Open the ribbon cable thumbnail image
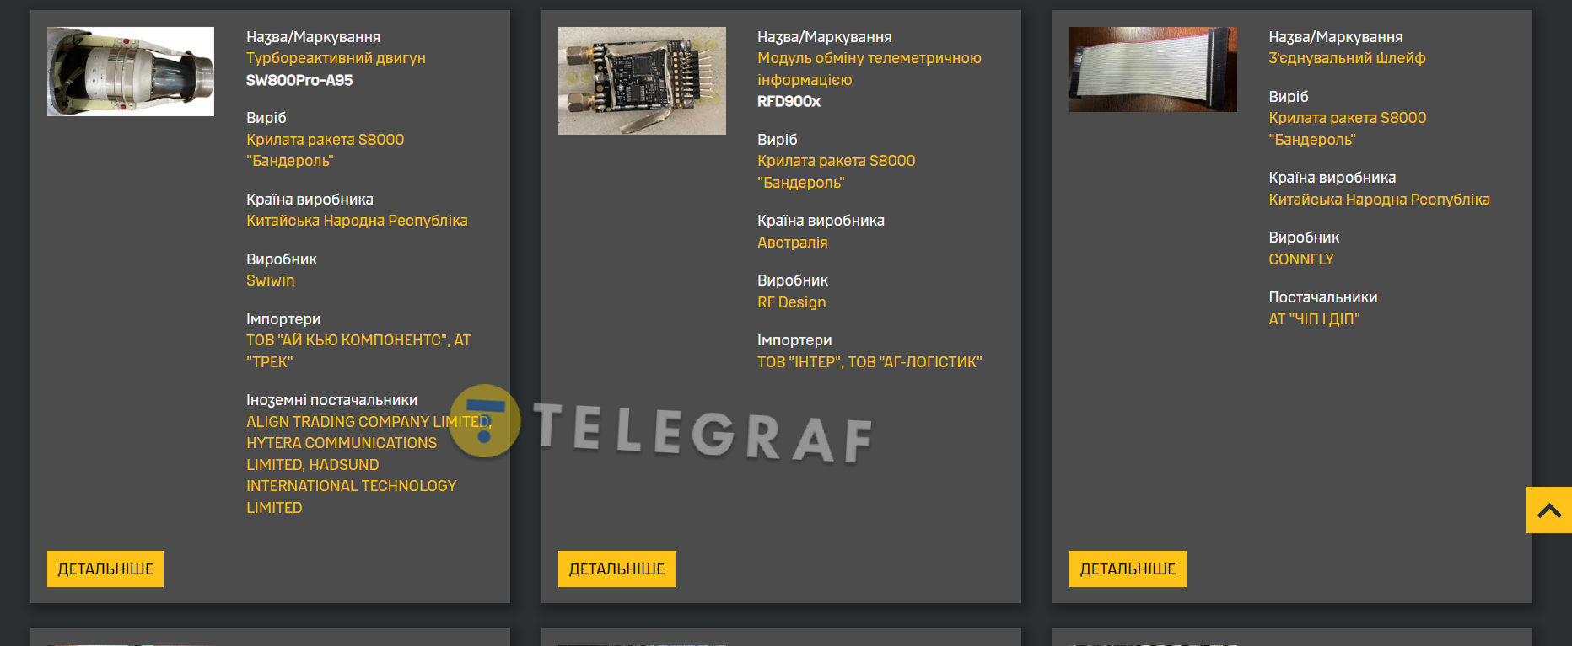Screen dimensions: 1572x646 pos(1153,69)
